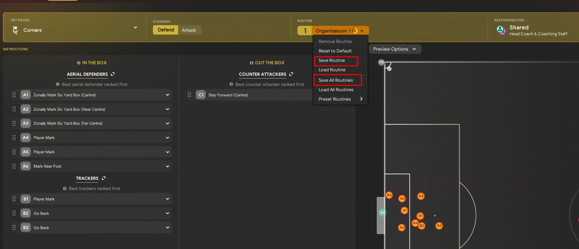The image size is (579, 249).
Task: Grab the drag handle of row A1
Action: pyautogui.click(x=14, y=95)
